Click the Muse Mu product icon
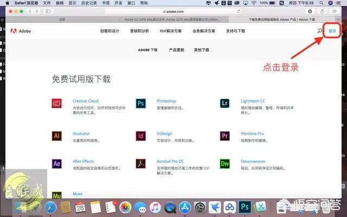Screen dimensions: 347x217 click(x=56, y=195)
